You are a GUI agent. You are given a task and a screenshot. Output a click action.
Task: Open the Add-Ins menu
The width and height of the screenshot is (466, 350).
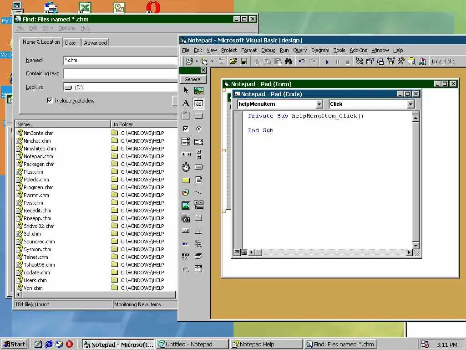[358, 50]
